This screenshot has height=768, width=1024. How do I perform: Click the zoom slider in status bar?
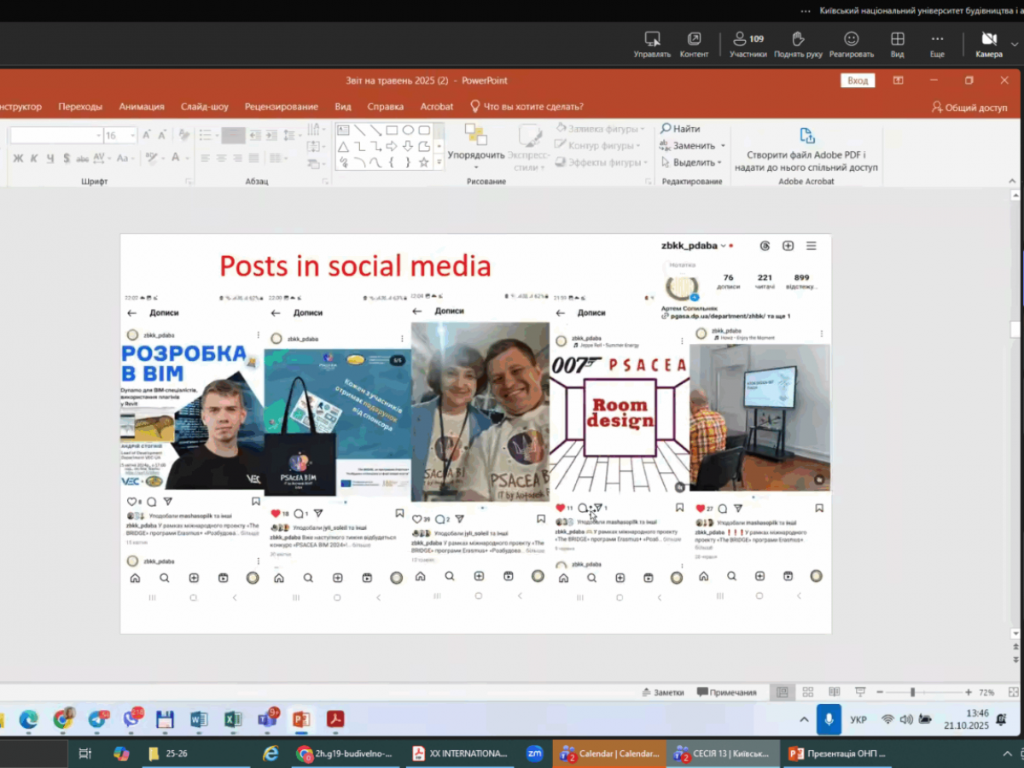pyautogui.click(x=912, y=692)
